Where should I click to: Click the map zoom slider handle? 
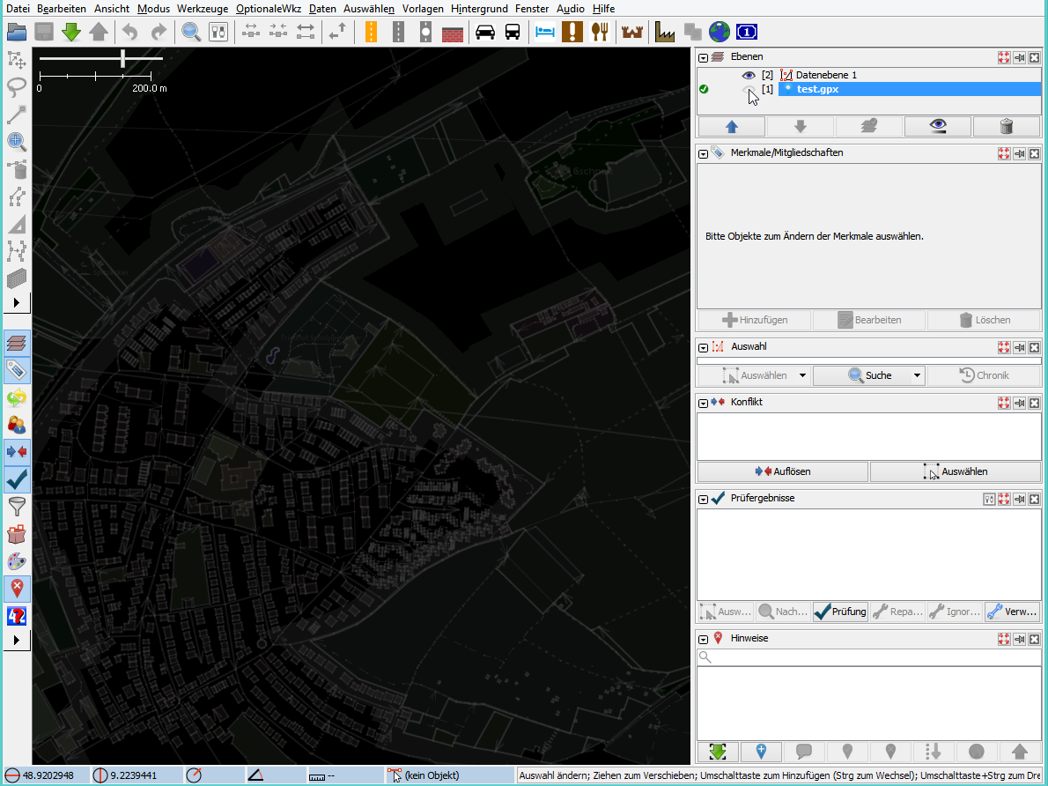(123, 58)
